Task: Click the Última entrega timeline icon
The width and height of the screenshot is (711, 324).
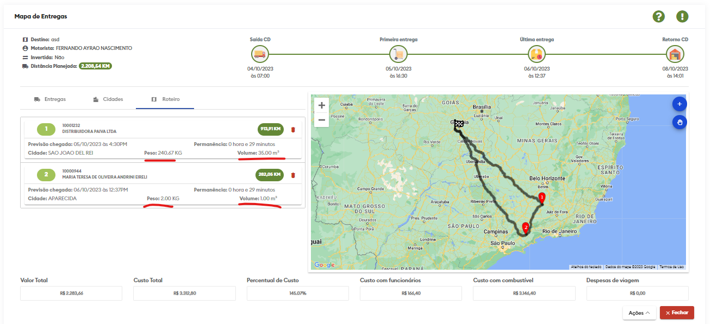Action: [537, 54]
